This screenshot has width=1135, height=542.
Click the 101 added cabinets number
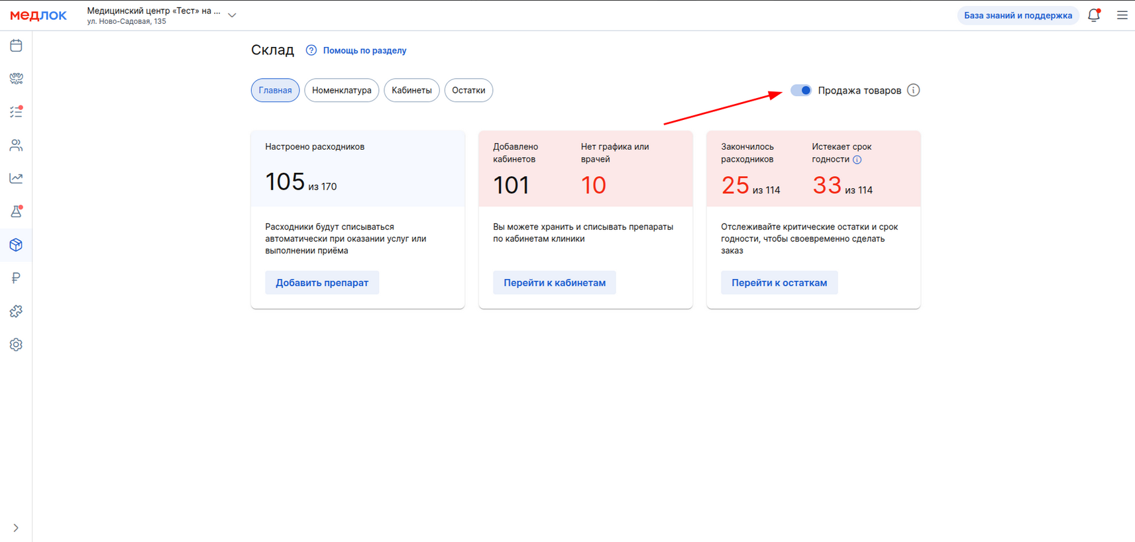point(512,185)
